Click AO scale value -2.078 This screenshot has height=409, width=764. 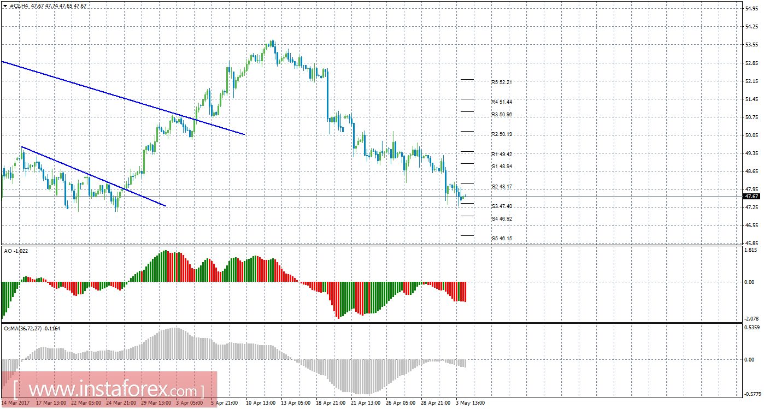click(752, 318)
